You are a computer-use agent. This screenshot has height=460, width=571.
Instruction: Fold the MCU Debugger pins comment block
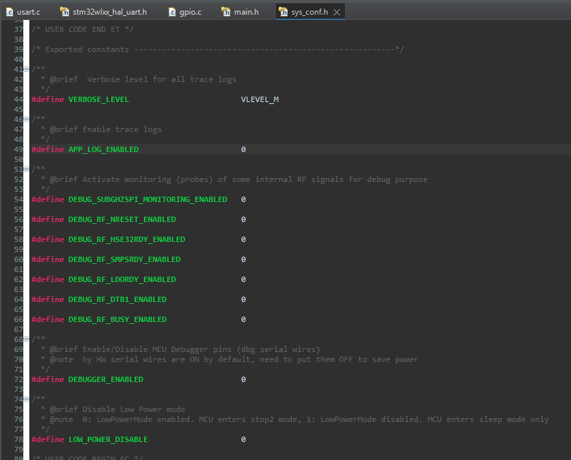(25, 339)
